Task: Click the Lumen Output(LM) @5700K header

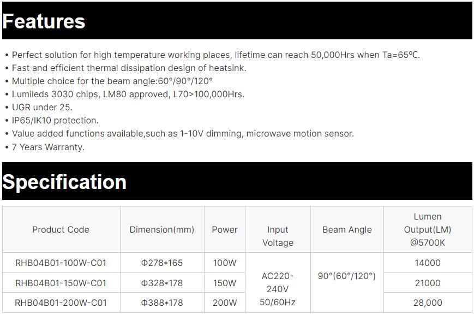Action: [x=428, y=230]
